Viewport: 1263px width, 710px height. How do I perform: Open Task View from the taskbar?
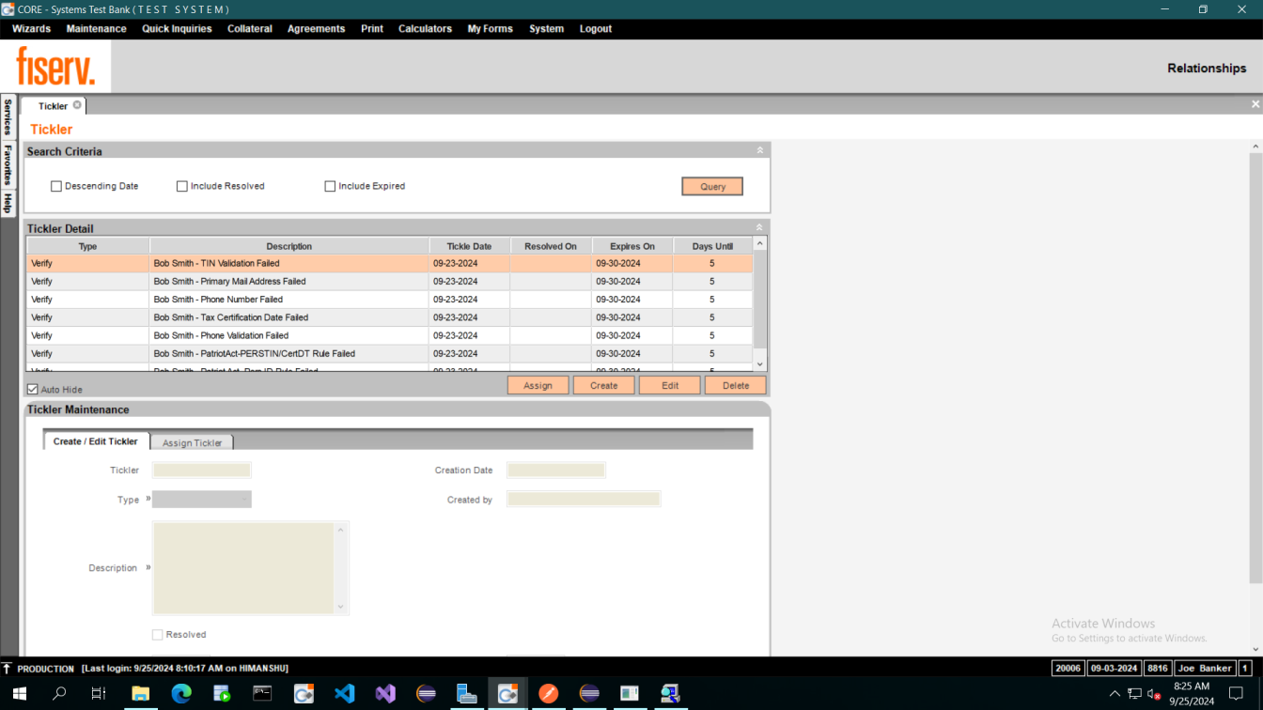pyautogui.click(x=99, y=694)
